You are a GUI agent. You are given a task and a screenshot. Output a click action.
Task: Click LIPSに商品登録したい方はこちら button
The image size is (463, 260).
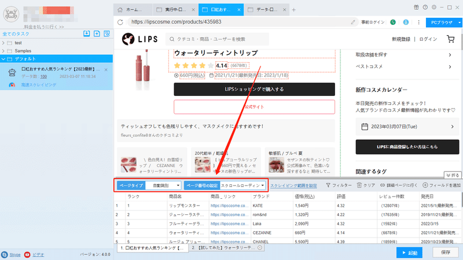click(x=407, y=147)
